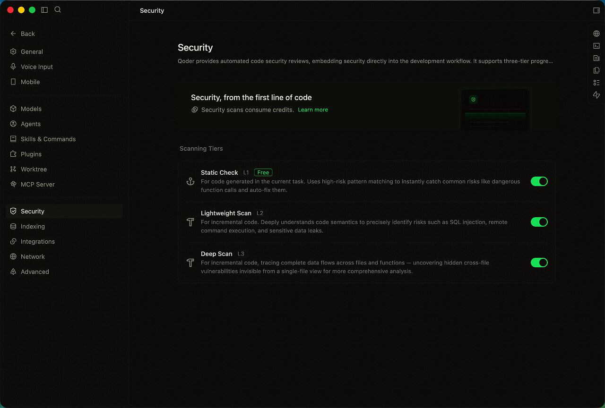Click the General gear icon
This screenshot has width=605, height=408.
[x=13, y=51]
